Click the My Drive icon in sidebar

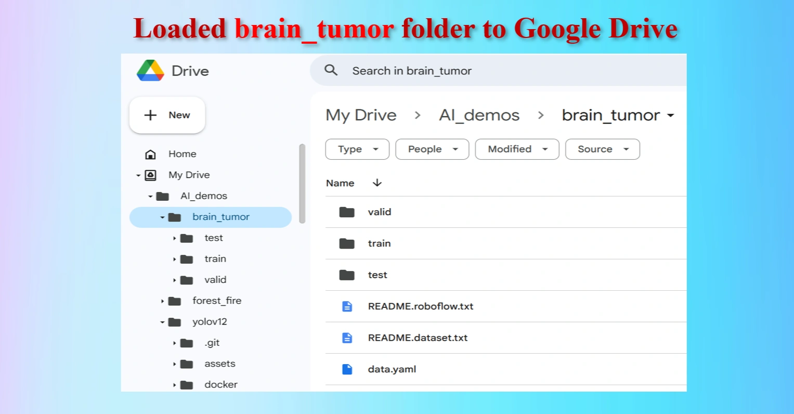point(150,175)
